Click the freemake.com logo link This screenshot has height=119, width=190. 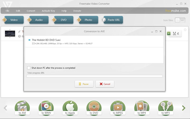(x=175, y=11)
